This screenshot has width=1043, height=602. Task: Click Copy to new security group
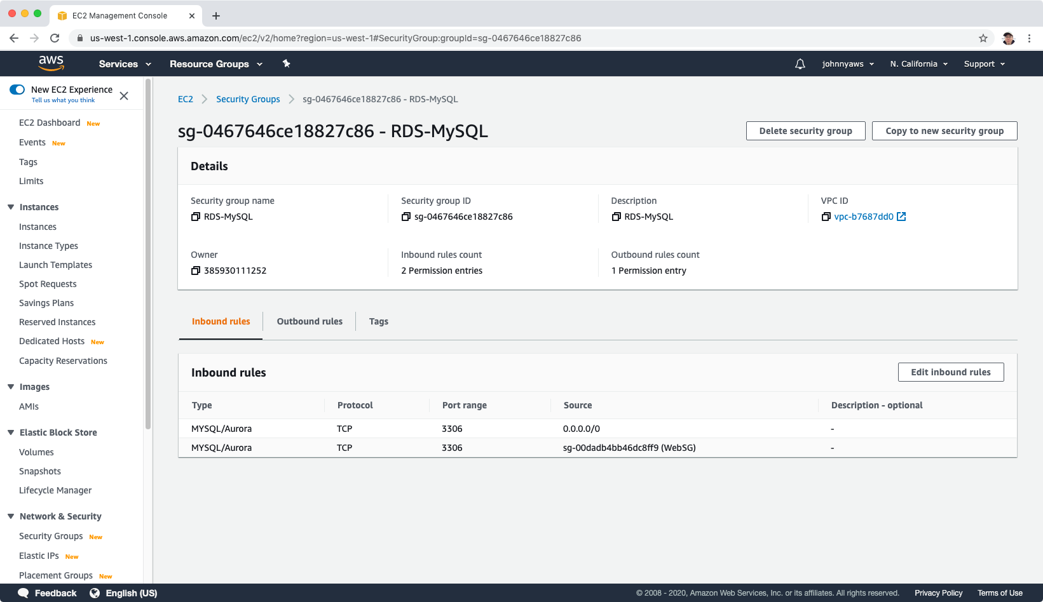coord(944,131)
